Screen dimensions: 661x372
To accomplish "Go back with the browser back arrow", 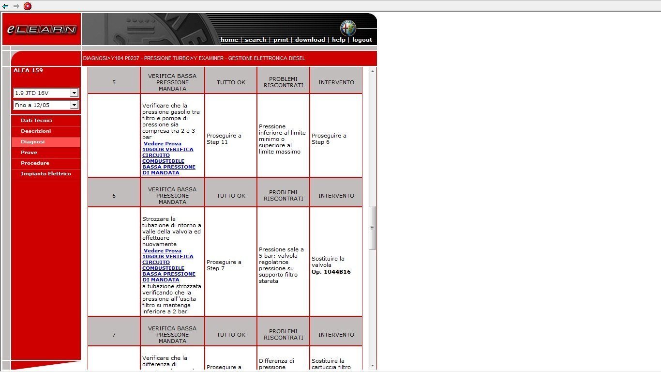I will pyautogui.click(x=5, y=6).
